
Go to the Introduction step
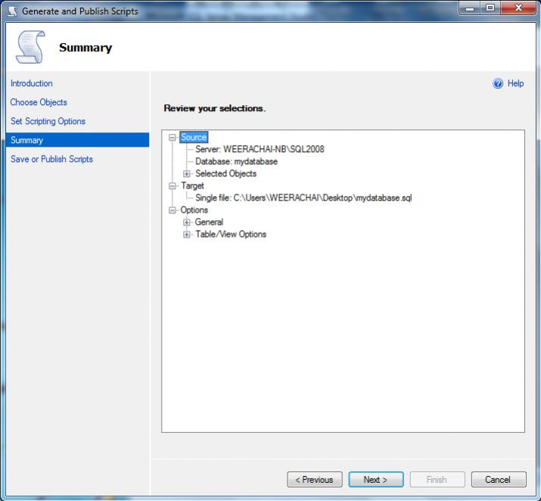[31, 83]
